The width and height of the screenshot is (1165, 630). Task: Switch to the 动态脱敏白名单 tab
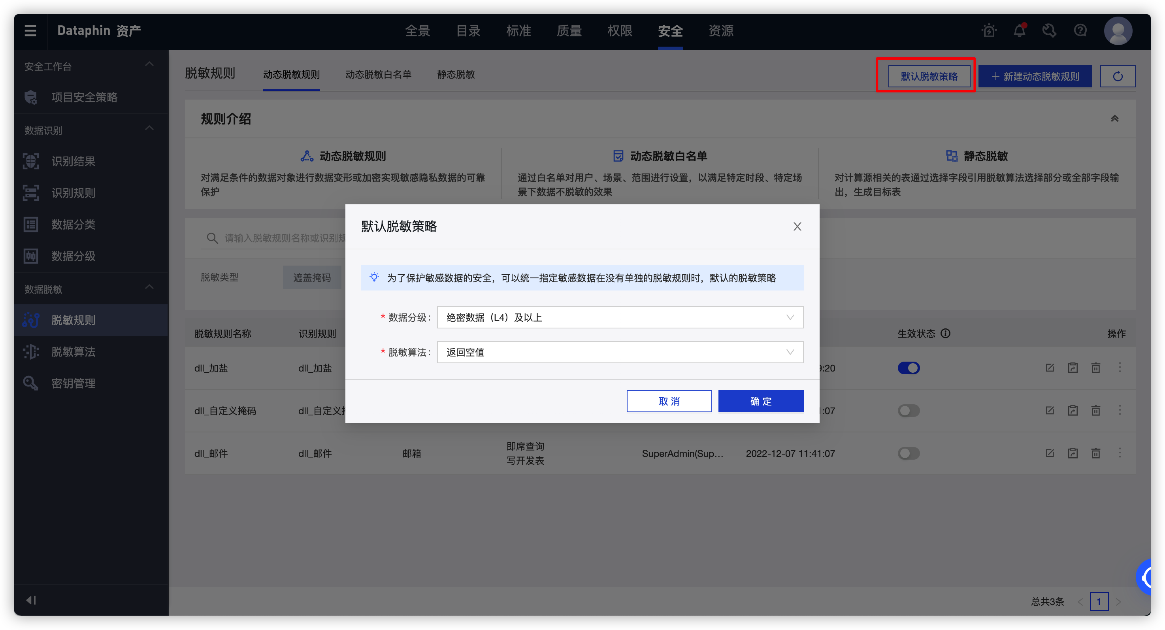pyautogui.click(x=379, y=75)
